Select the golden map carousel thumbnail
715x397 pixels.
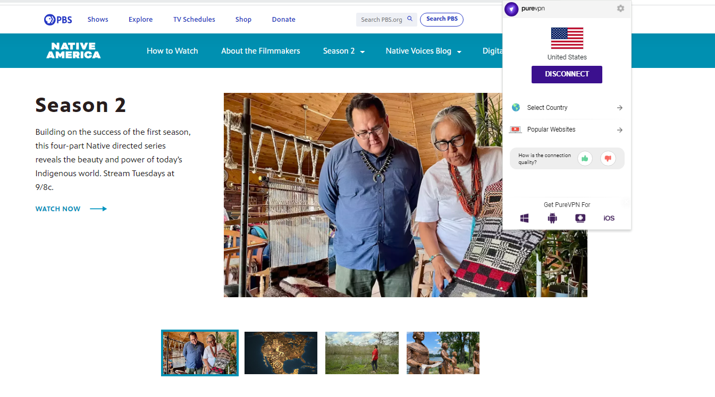click(281, 352)
